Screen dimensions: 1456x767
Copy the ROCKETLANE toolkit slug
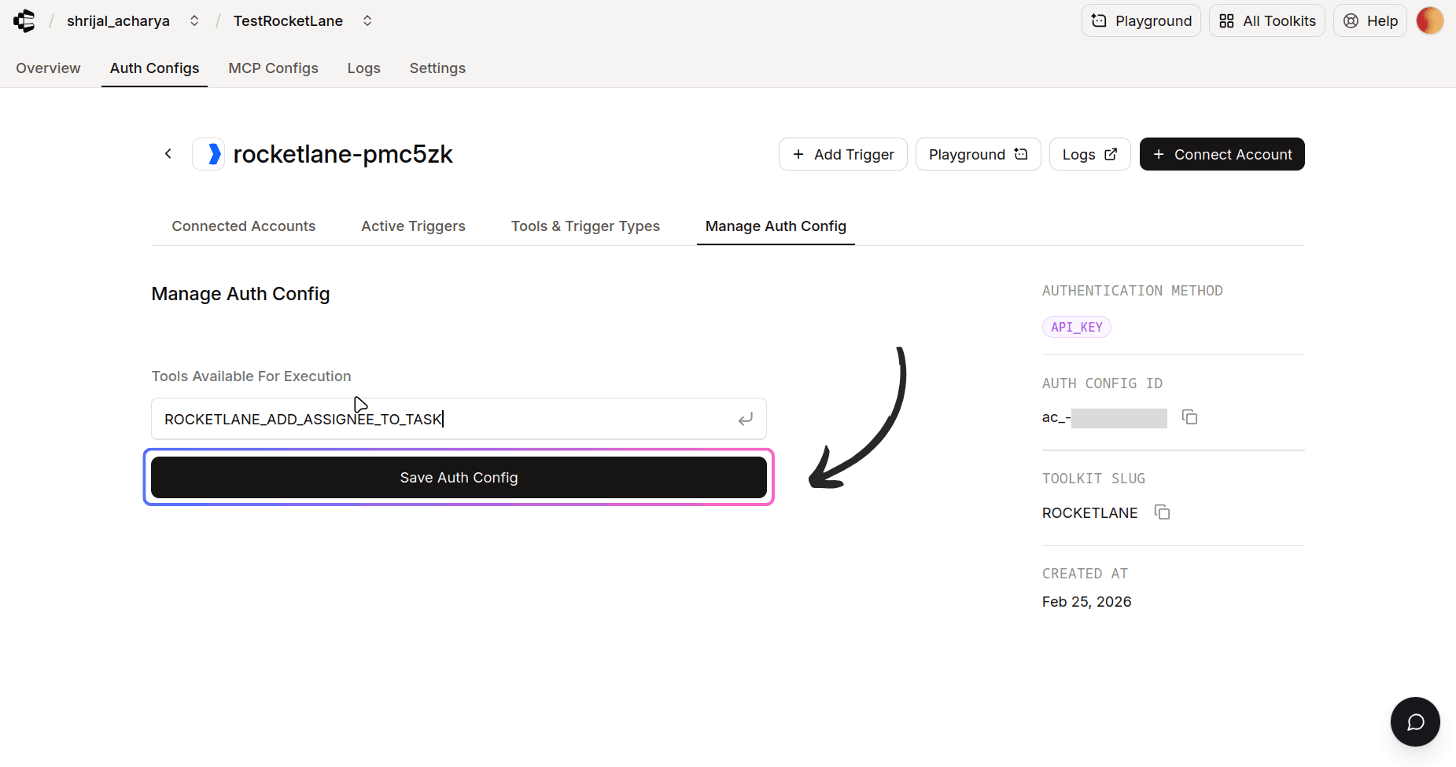point(1162,512)
